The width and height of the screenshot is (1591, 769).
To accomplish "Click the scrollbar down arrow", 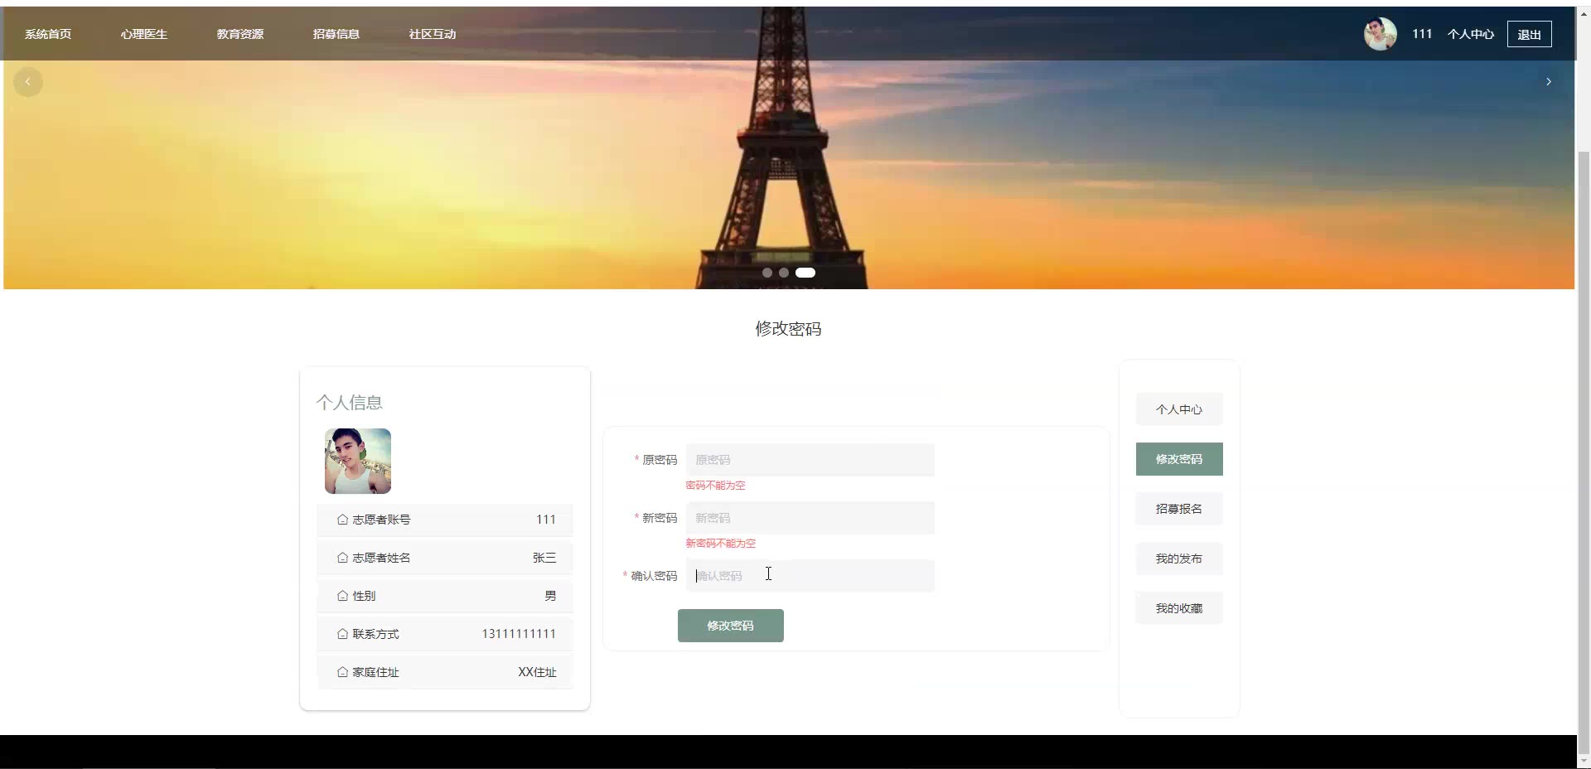I will (x=1584, y=762).
